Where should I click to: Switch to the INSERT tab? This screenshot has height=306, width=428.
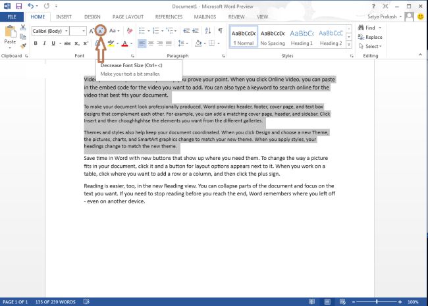coord(64,17)
